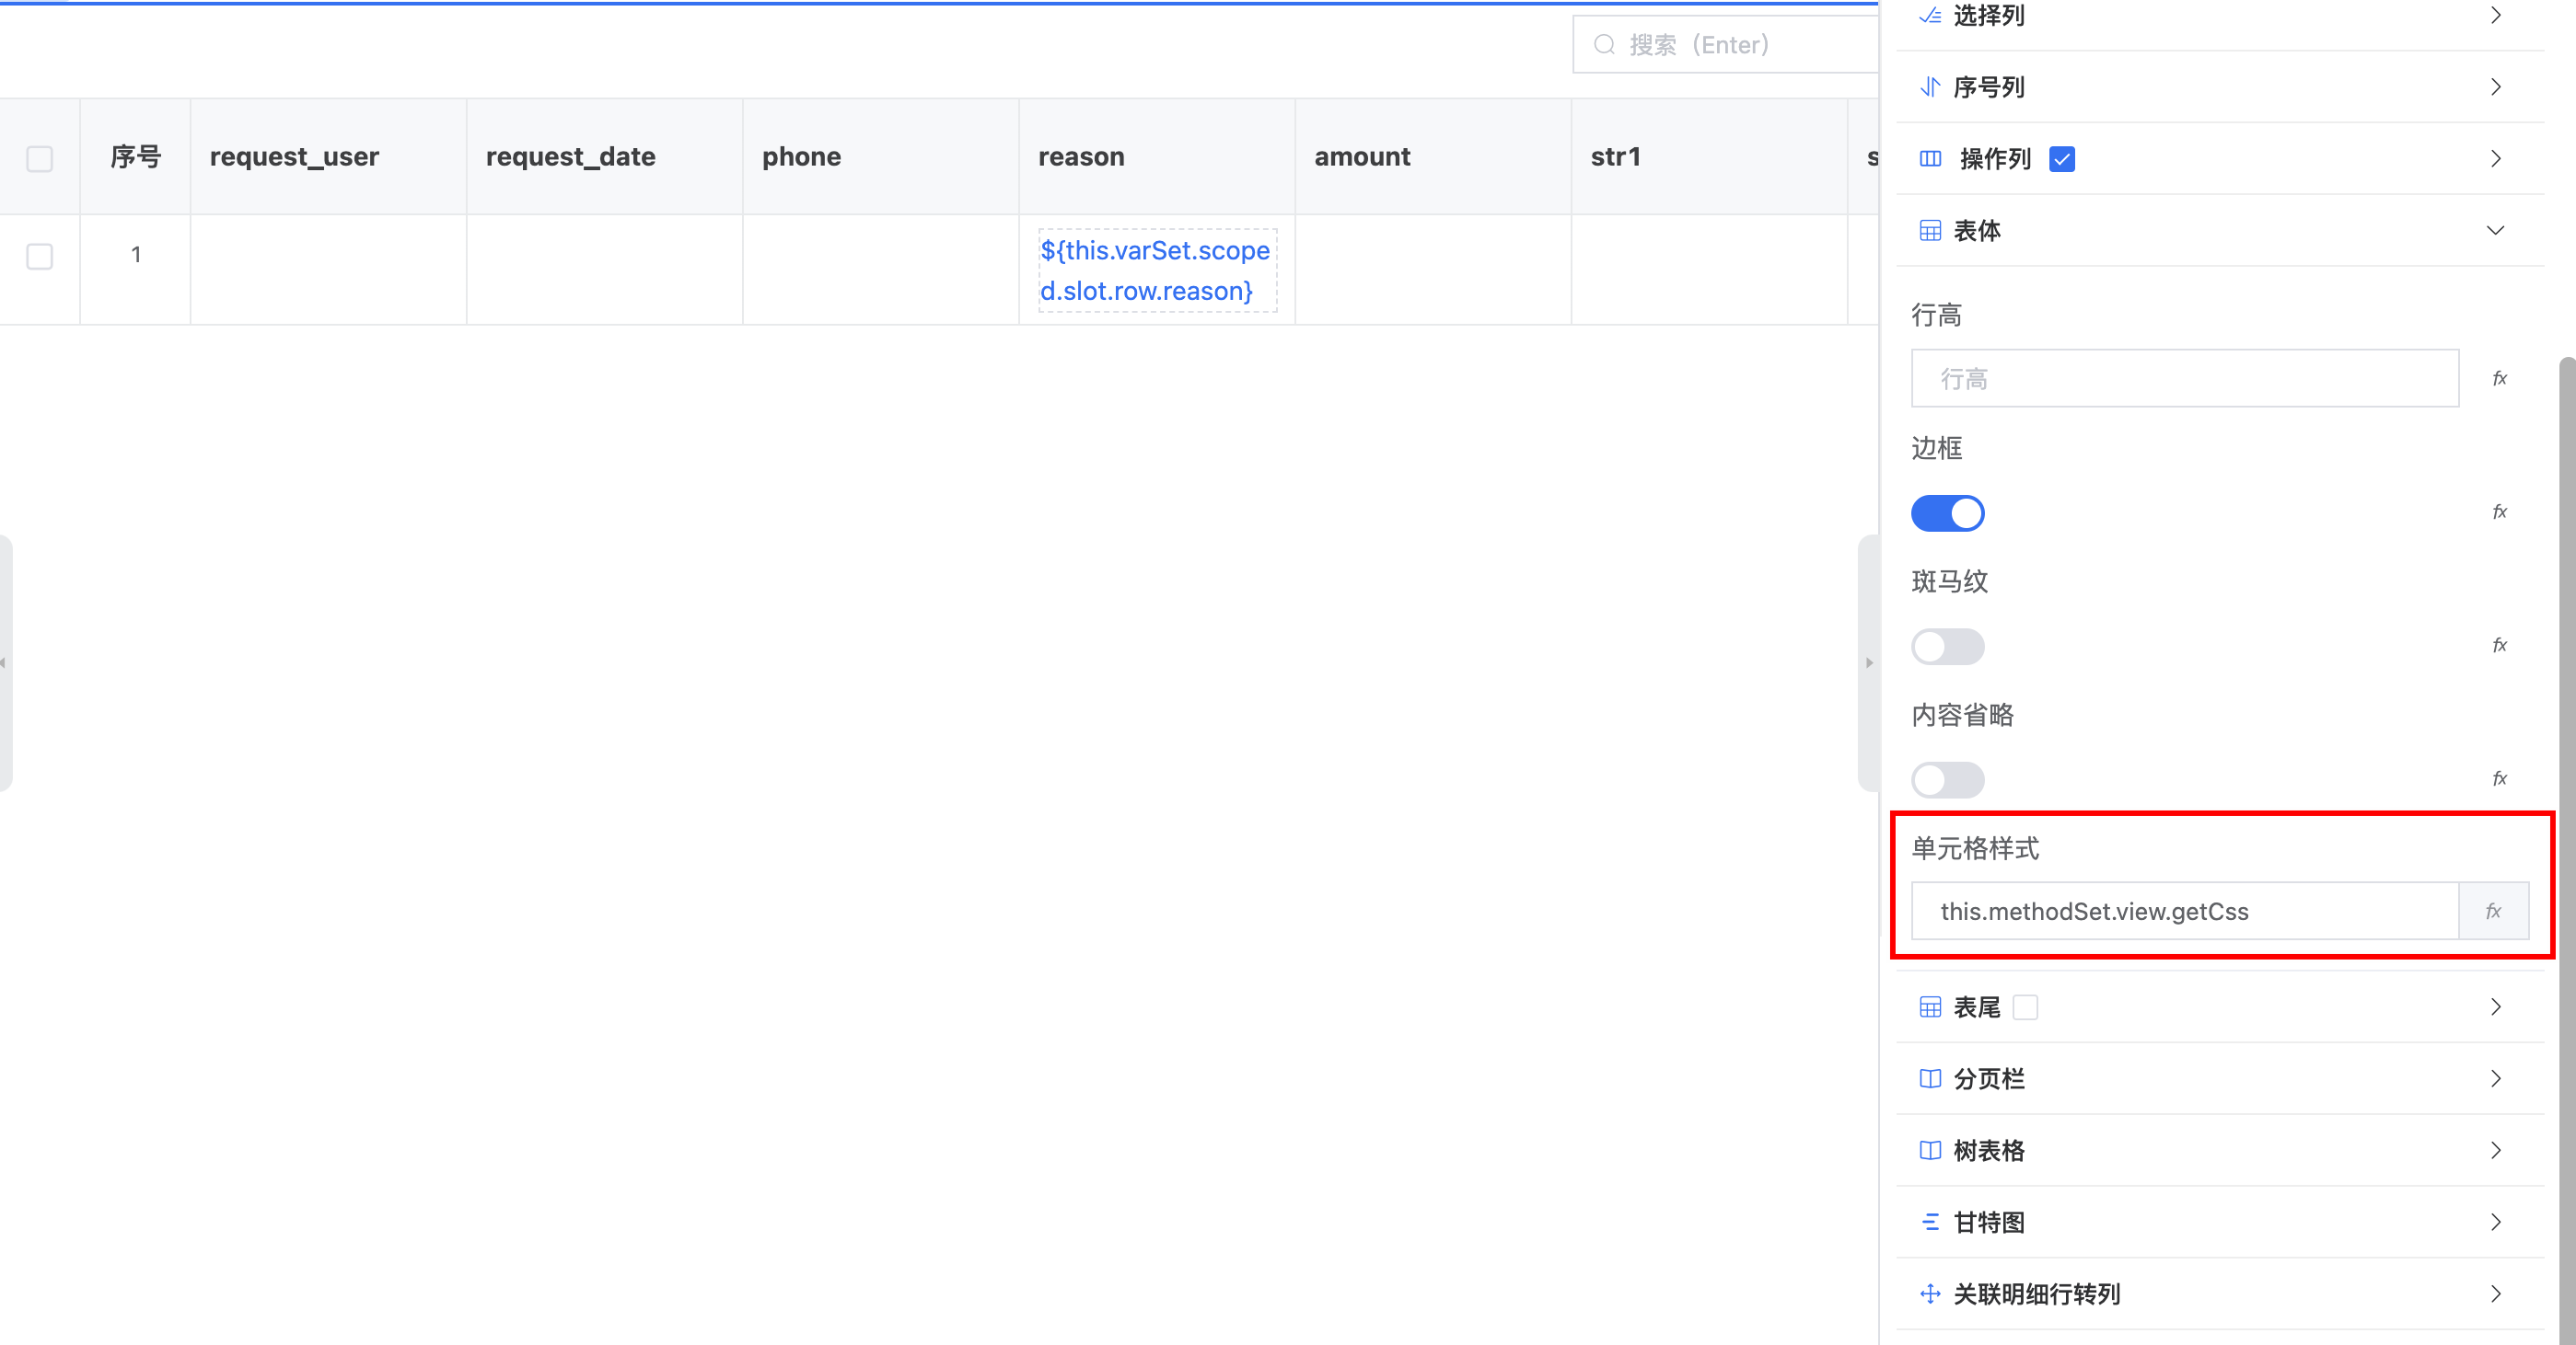Expand the 表尾 section chevron

coord(2495,1006)
